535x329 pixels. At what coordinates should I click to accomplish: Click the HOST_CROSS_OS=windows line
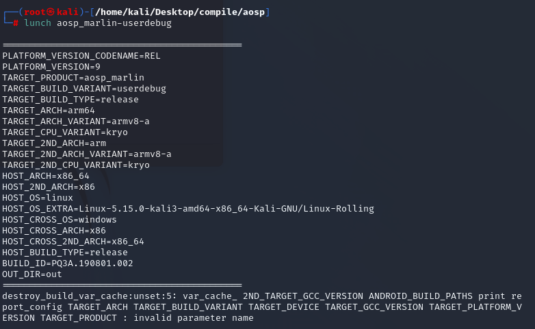pos(60,220)
